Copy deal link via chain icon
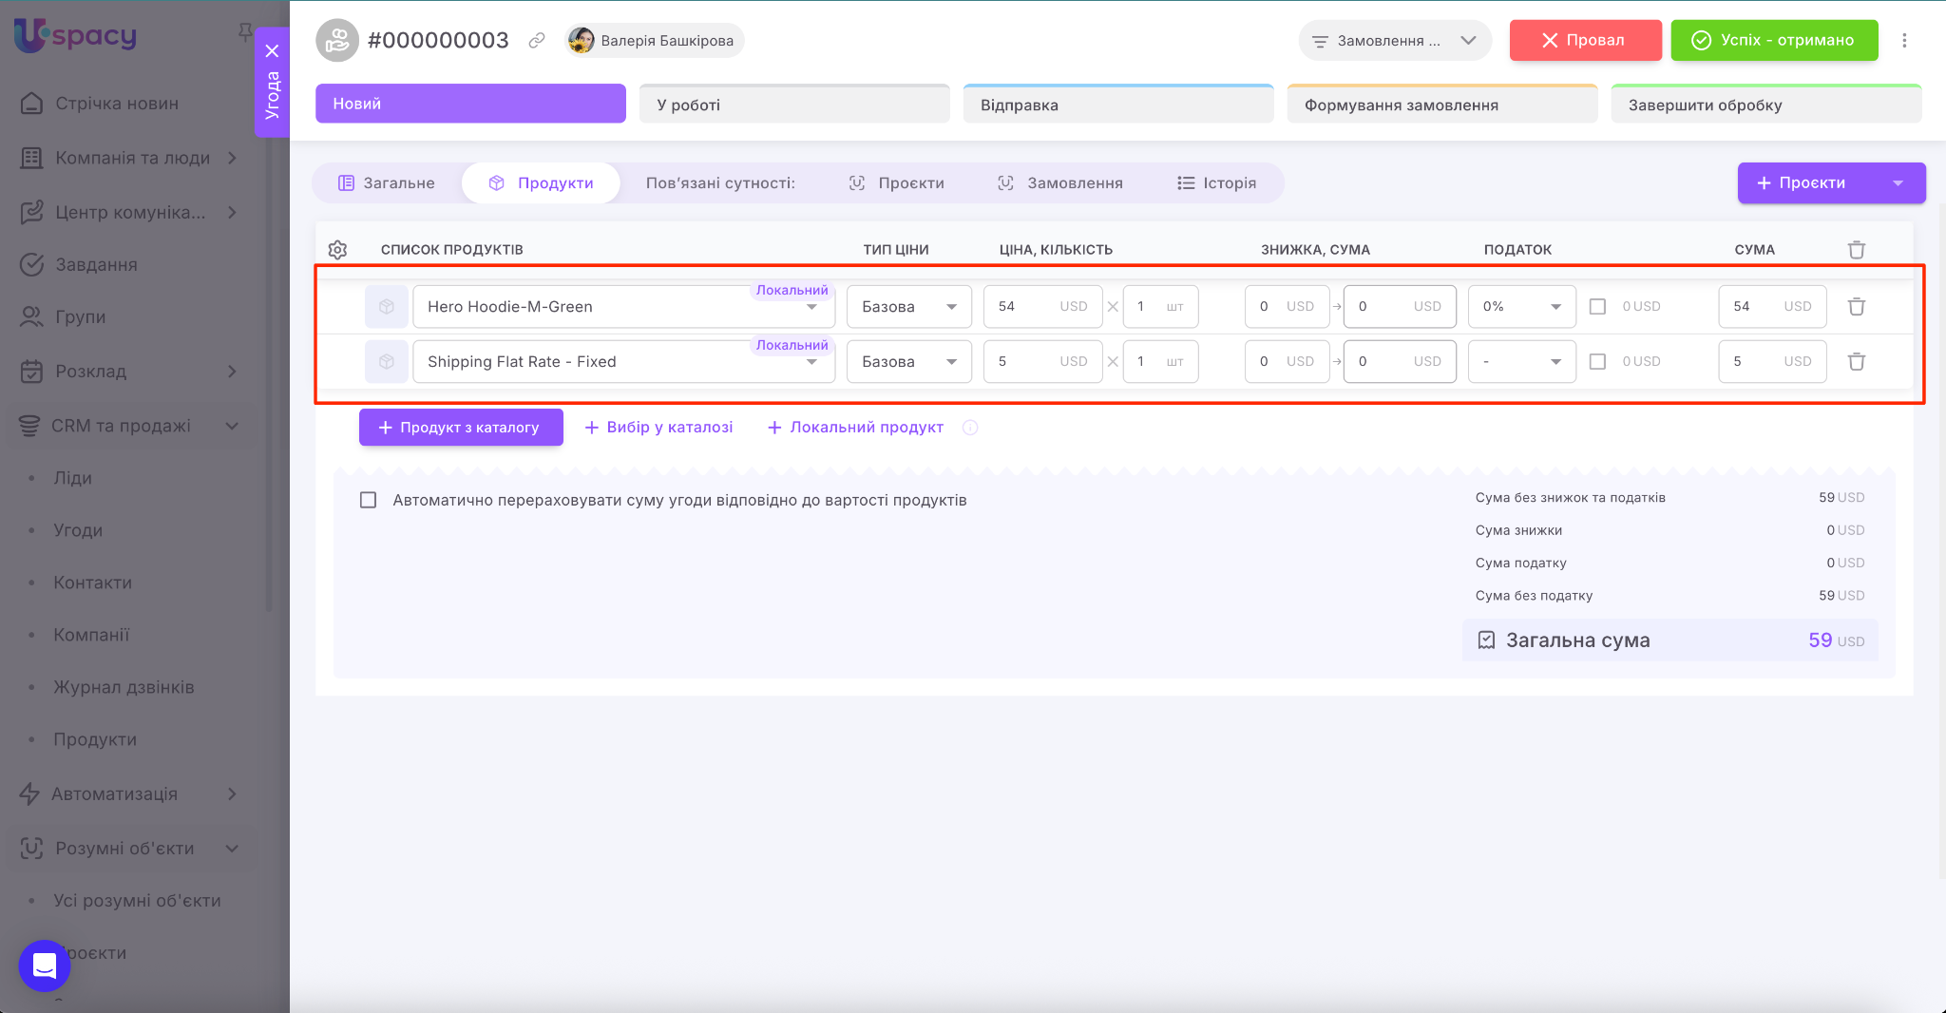 537,41
